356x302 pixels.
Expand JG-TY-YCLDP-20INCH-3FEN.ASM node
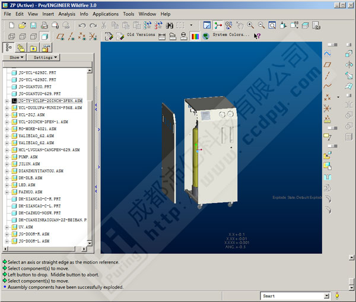(x=7, y=101)
